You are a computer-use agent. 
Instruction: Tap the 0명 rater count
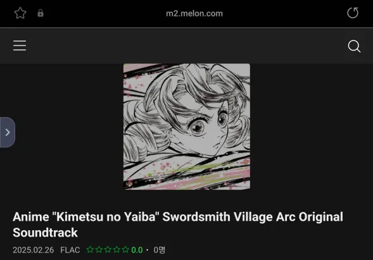(160, 250)
